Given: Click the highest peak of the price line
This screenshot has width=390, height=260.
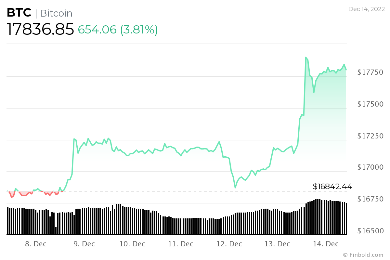Looking at the screenshot, I should point(306,58).
